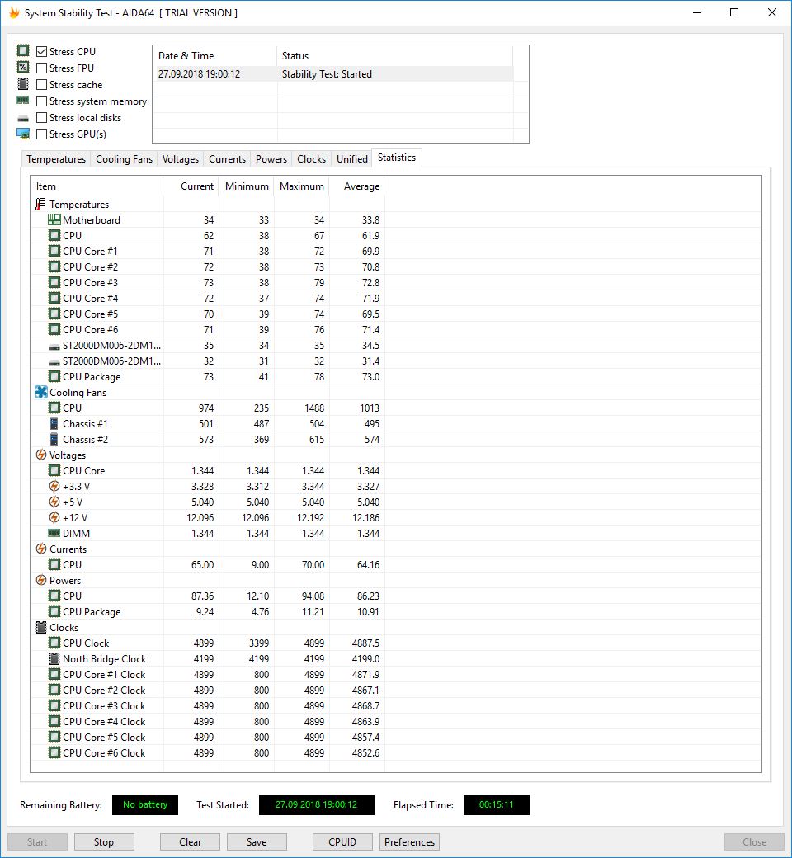Click the Test Started timestamp display

click(x=316, y=805)
